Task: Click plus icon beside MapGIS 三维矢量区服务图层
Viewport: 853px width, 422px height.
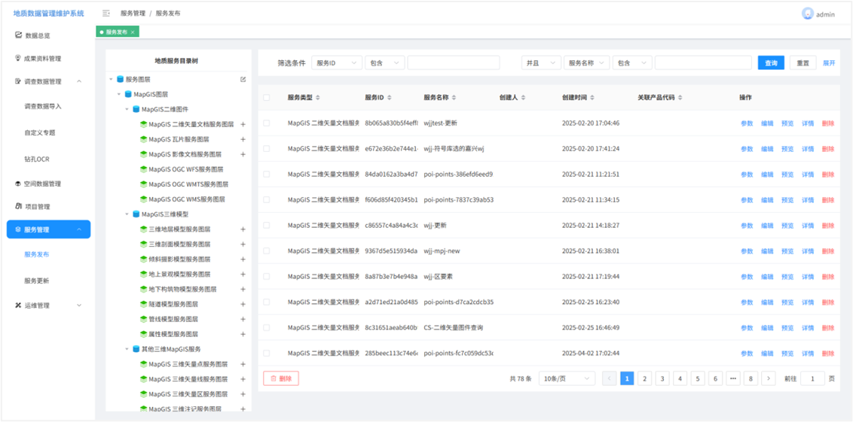Action: coord(243,393)
